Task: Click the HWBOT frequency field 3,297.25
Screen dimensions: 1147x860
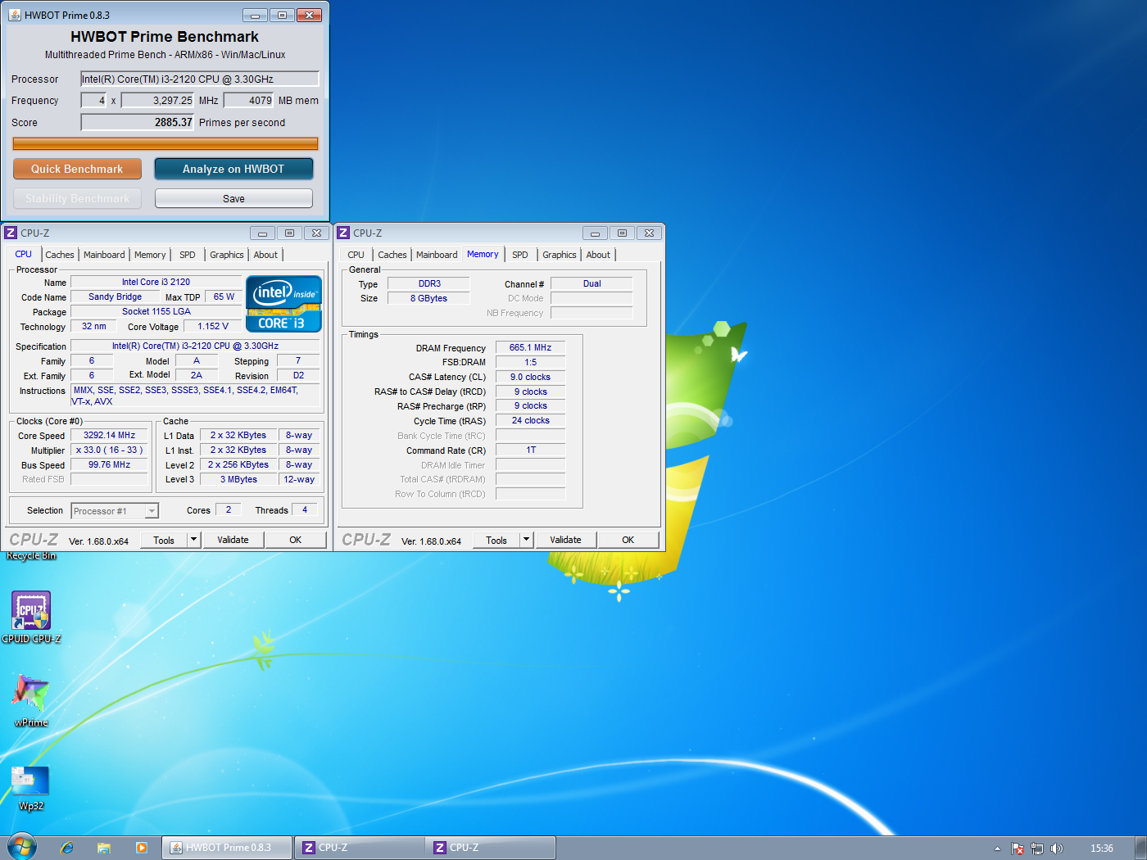Action: pos(157,100)
